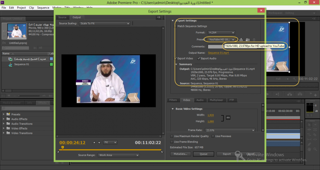Click the Import Preset folder icon
Screen dimensions: 320x170
tap(247, 40)
